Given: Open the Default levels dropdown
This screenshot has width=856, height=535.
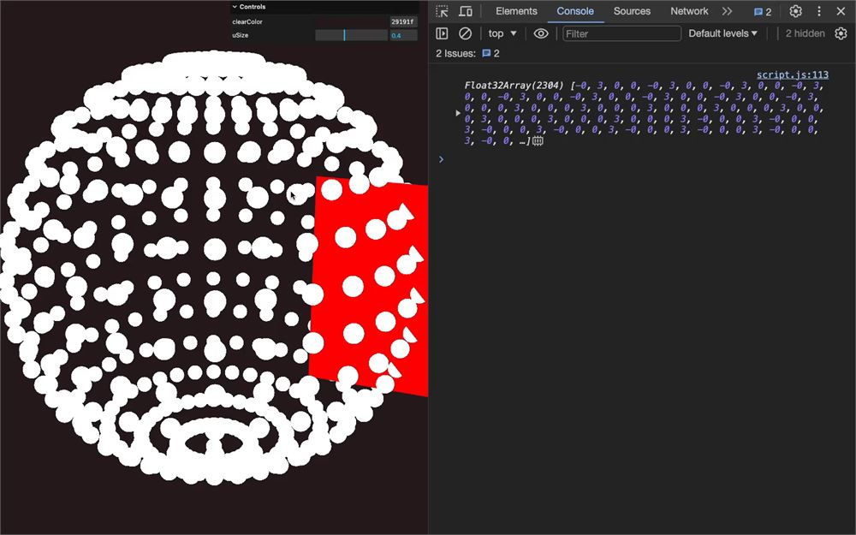Looking at the screenshot, I should tap(722, 34).
